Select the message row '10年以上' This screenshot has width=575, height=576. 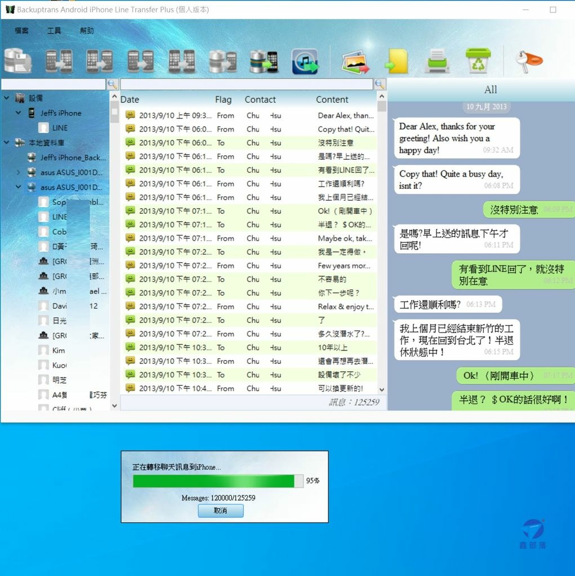(249, 347)
